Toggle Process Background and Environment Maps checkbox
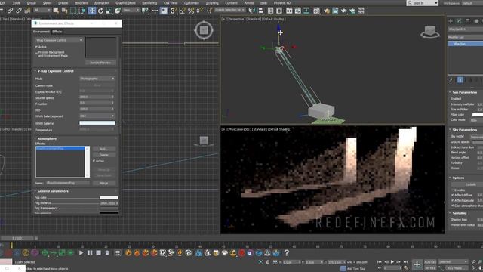483x272 pixels. (36, 54)
